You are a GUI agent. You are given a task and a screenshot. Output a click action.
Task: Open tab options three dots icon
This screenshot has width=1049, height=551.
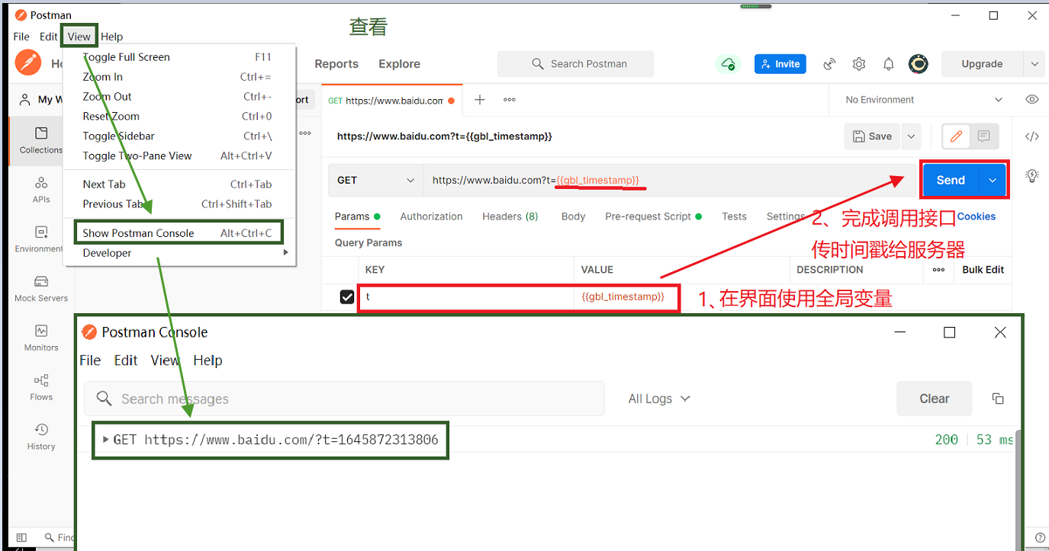point(509,100)
